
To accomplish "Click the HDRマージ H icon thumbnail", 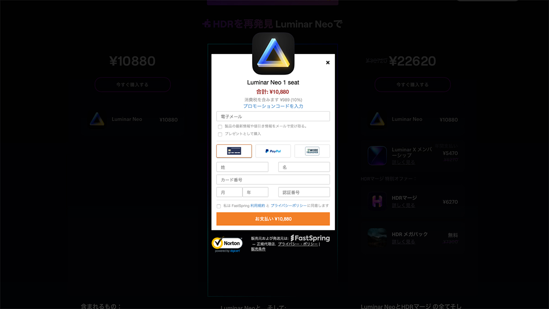I will (377, 201).
